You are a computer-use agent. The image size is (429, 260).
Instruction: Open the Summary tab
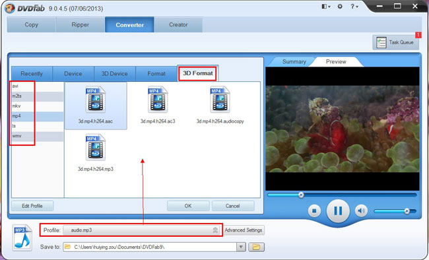[294, 62]
